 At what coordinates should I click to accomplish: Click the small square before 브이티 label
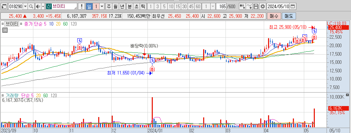tap(2, 24)
